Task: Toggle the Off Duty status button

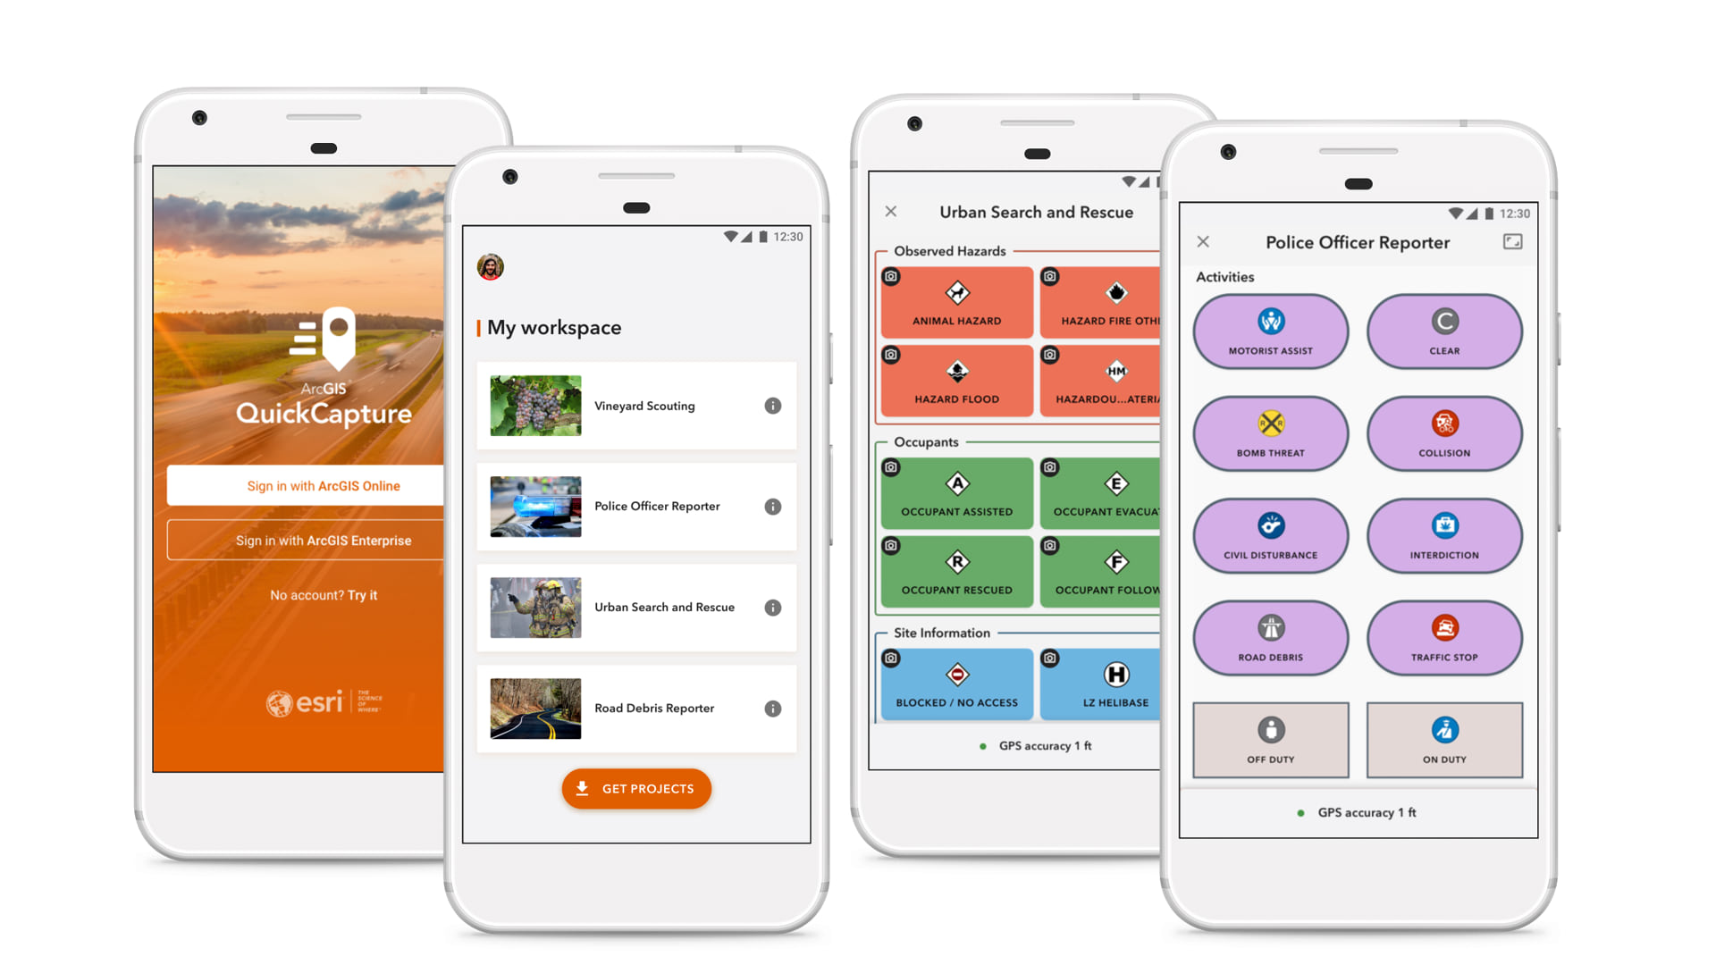Action: 1269,739
